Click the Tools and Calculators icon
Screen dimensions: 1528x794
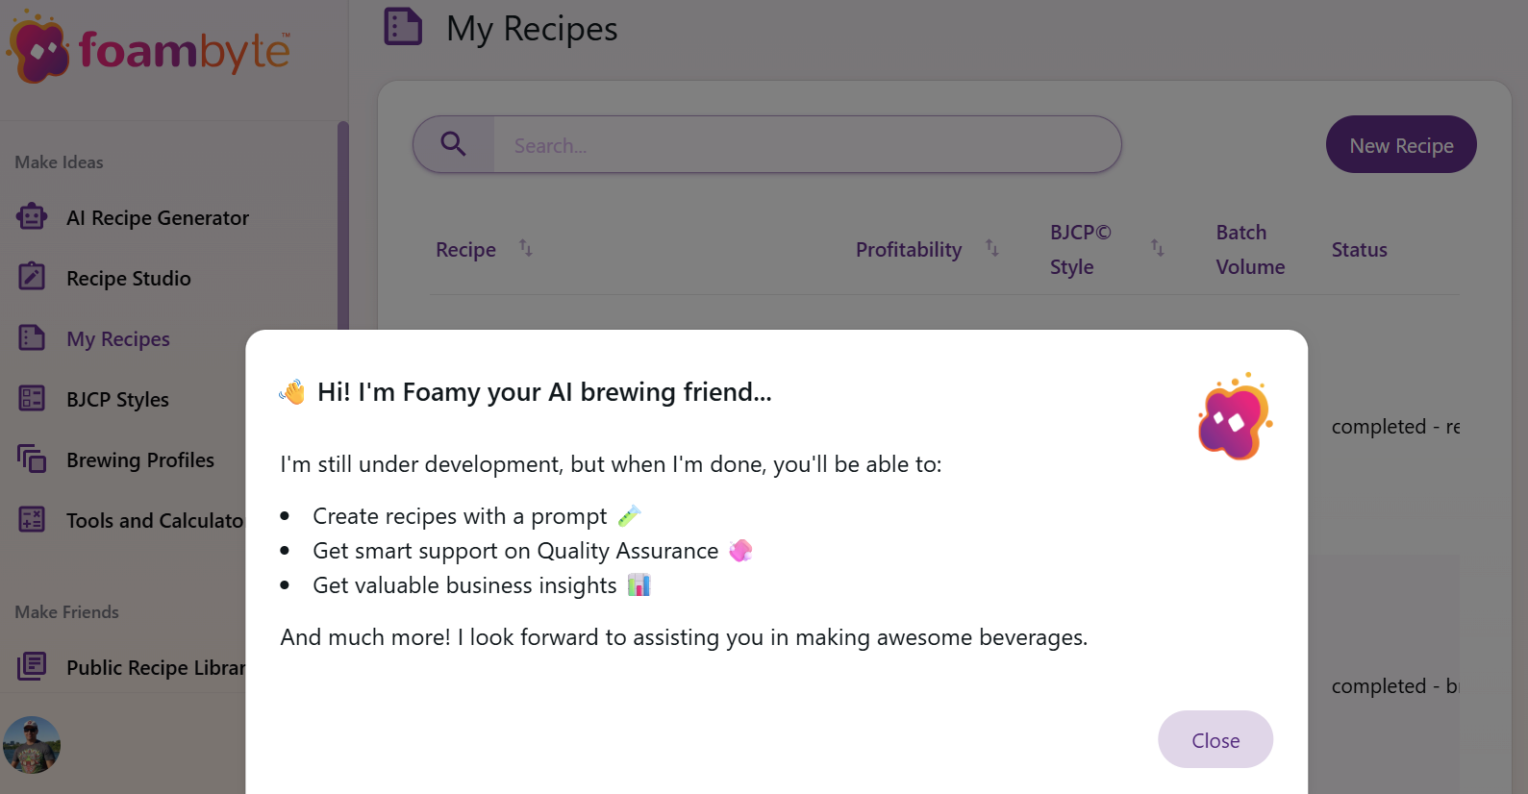(x=32, y=520)
